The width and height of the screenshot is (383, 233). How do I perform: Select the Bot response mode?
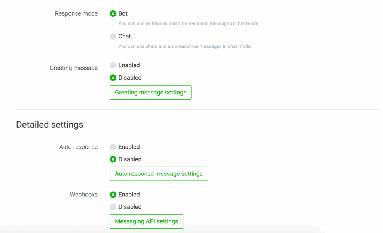coord(113,13)
